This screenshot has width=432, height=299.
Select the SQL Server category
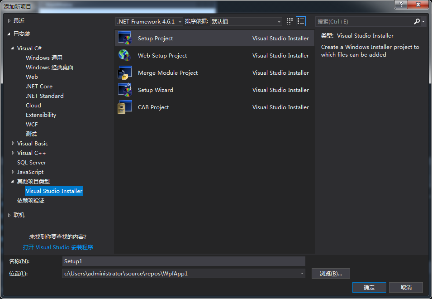(x=32, y=163)
